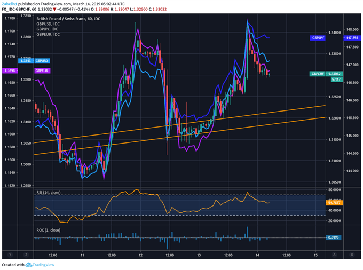Click date label 14 on time axis

click(257, 255)
